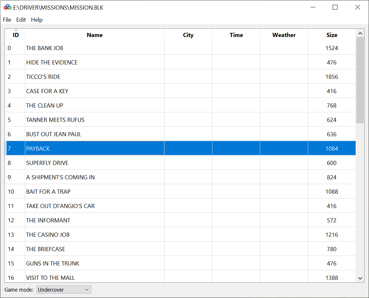Viewport: 369px width, 298px height.
Task: Open the File menu
Action: 7,20
